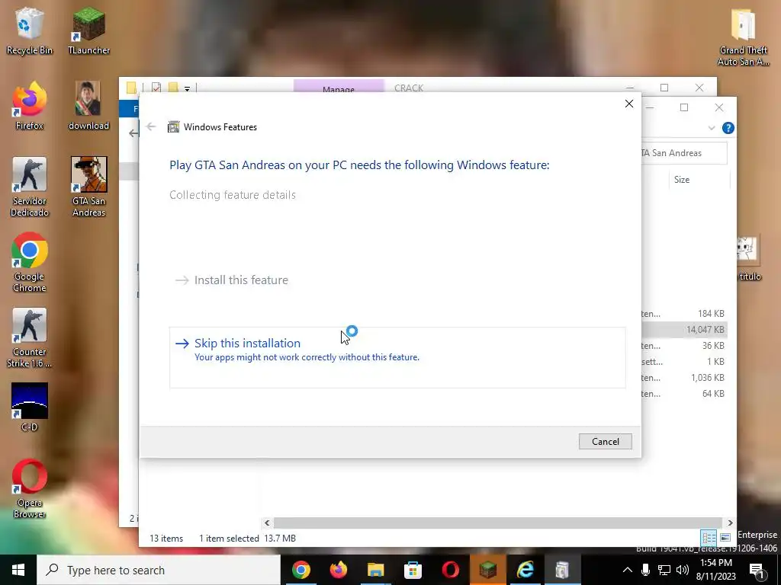The image size is (781, 585).
Task: Open the clock showing 1:54 PM
Action: (x=715, y=570)
